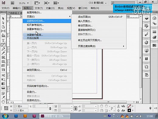Image resolution: width=158 pixels, height=119 pixels.
Task: Open the Object menu
Action: pyautogui.click(x=50, y=8)
